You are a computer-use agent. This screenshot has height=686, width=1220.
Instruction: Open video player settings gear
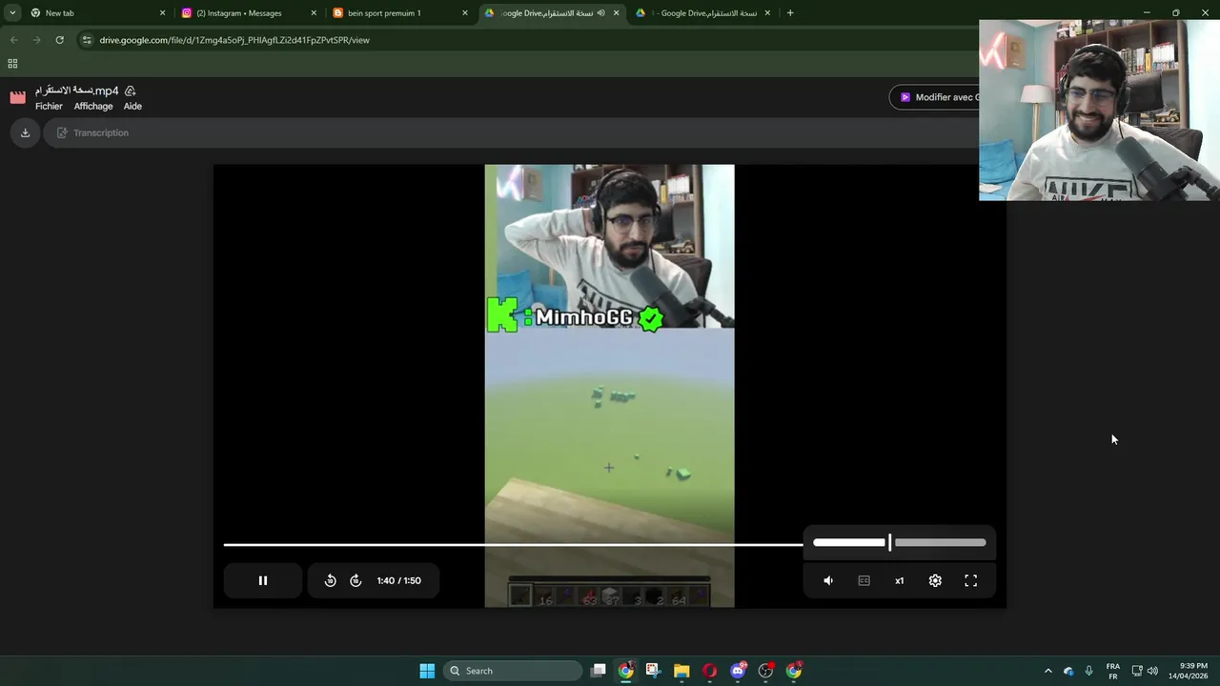[x=935, y=580]
